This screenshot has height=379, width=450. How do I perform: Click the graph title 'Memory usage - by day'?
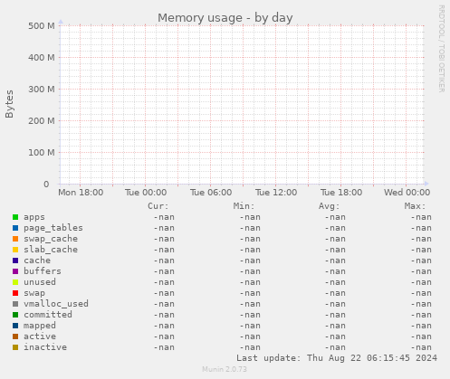pos(225,18)
